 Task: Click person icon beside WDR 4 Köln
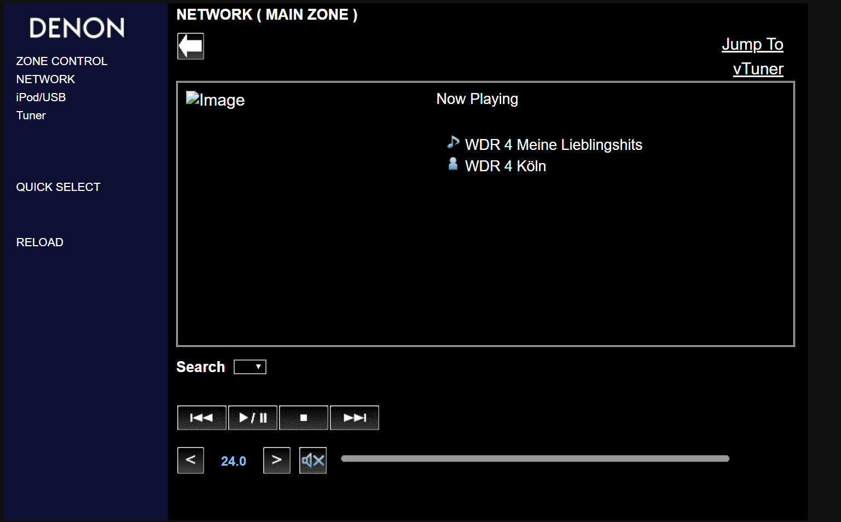453,164
